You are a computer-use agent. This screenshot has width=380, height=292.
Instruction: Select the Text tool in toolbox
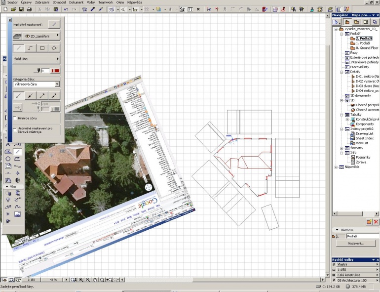(x=8, y=145)
